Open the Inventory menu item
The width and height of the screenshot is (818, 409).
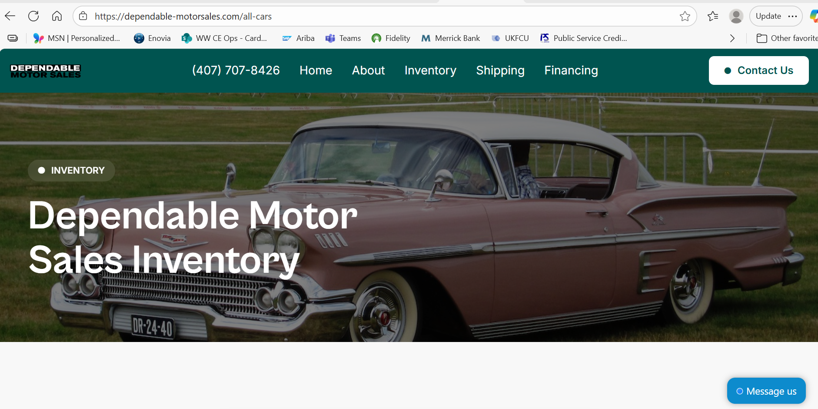tap(430, 70)
